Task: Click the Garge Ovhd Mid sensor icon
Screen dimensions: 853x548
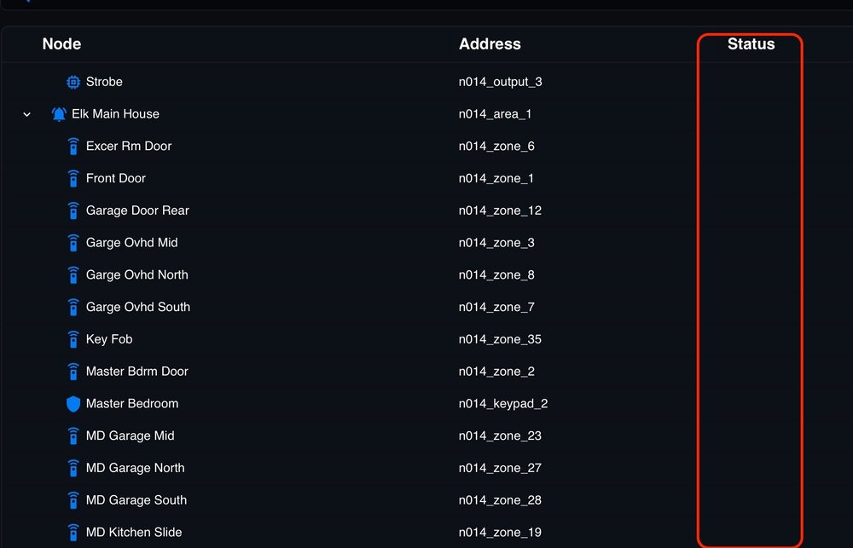Action: coord(73,242)
